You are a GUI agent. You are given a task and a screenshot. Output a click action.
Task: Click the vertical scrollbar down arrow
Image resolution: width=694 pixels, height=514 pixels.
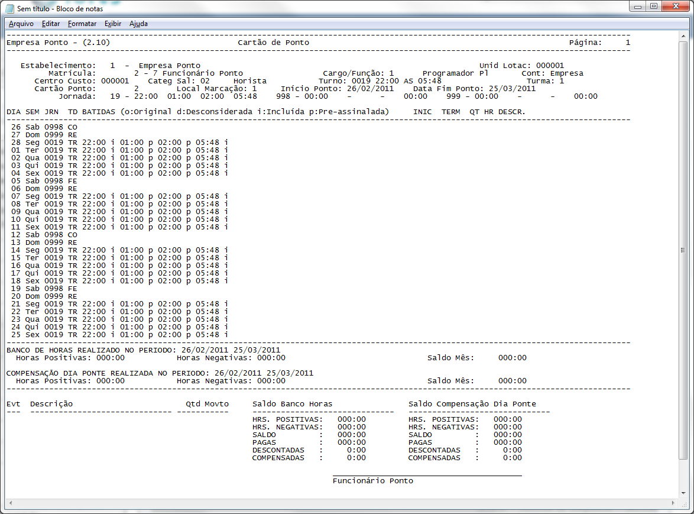pos(683,493)
